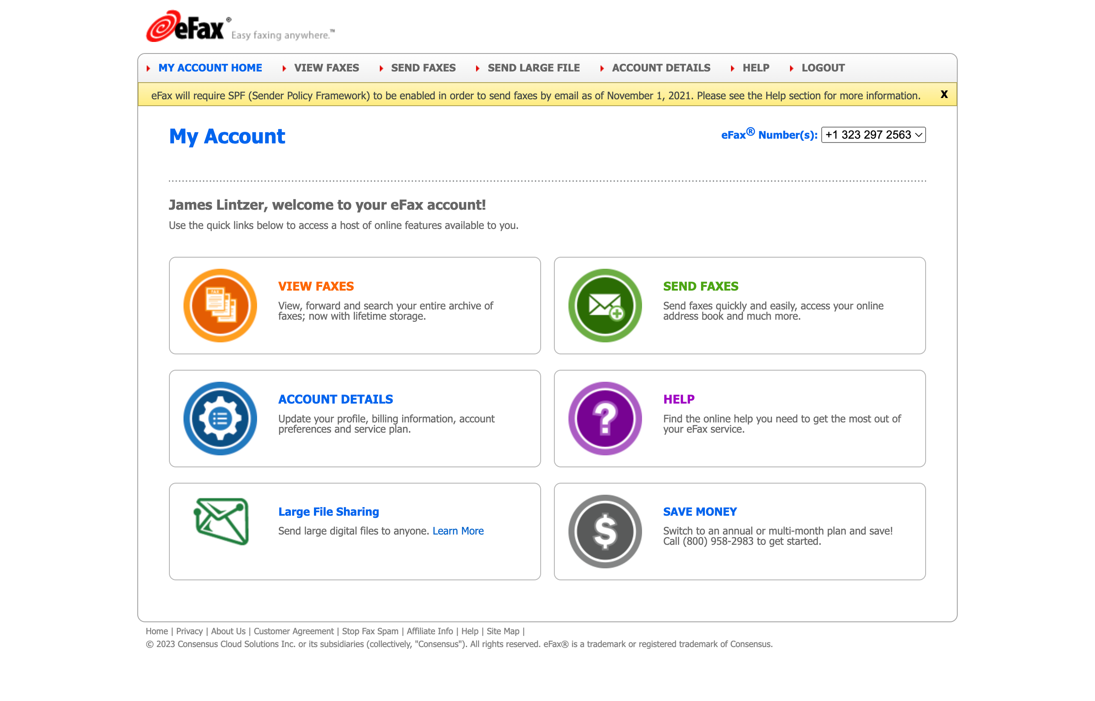The height and width of the screenshot is (701, 1095).
Task: Click the green Large File Sharing envelope icon
Action: point(222,521)
